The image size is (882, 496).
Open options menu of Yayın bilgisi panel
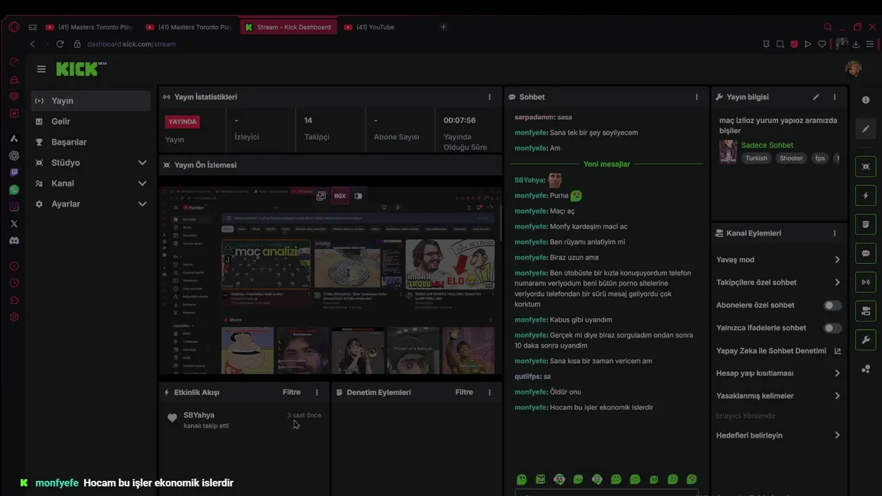(834, 97)
